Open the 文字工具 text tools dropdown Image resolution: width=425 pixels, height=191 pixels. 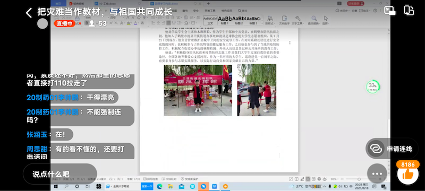tap(298, 20)
